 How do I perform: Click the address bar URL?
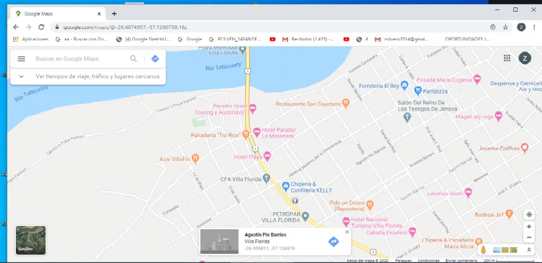[125, 27]
